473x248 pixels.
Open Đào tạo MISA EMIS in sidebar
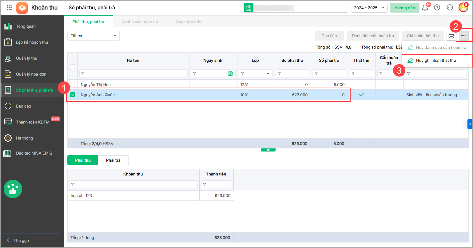click(32, 153)
